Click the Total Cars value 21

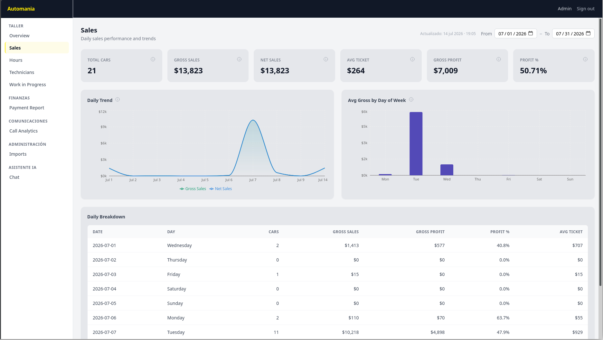pos(92,71)
